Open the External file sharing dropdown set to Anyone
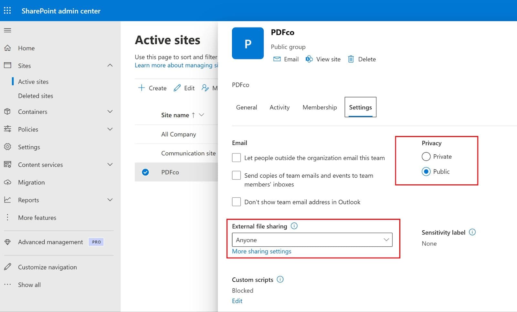The width and height of the screenshot is (517, 312). tap(311, 240)
